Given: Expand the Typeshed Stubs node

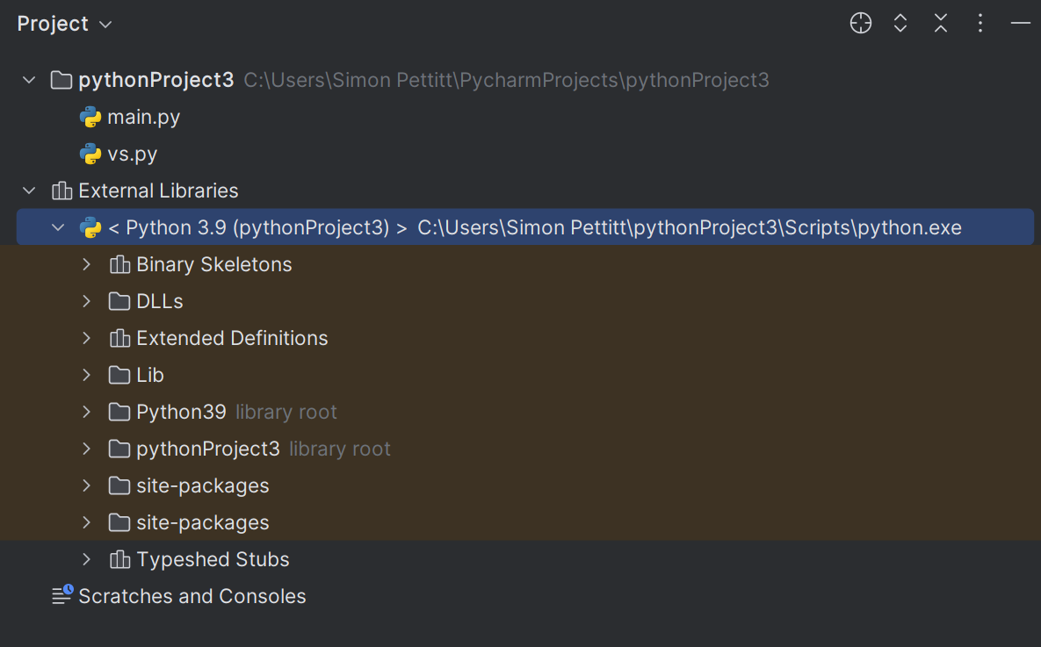Looking at the screenshot, I should pyautogui.click(x=86, y=559).
